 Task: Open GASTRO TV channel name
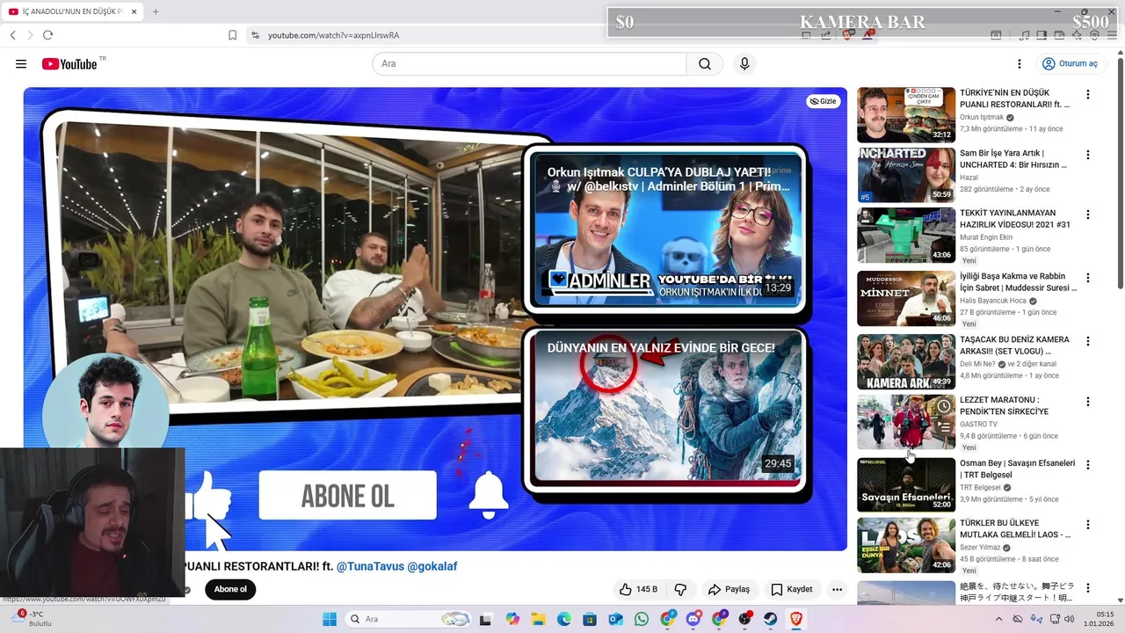click(x=978, y=424)
